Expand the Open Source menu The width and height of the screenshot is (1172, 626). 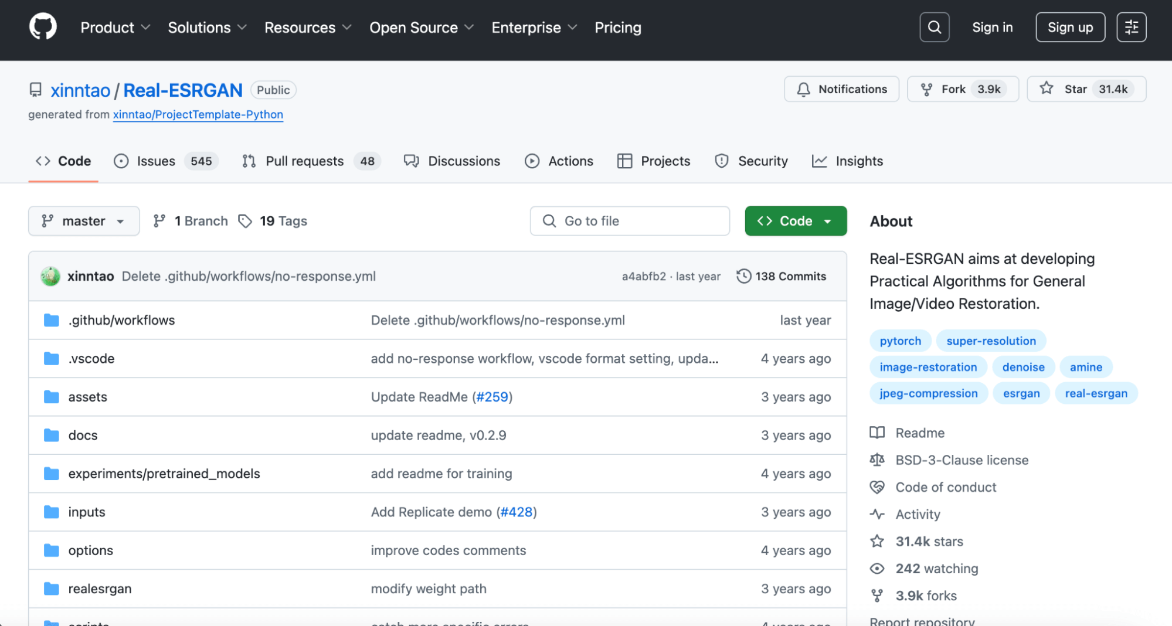click(422, 28)
